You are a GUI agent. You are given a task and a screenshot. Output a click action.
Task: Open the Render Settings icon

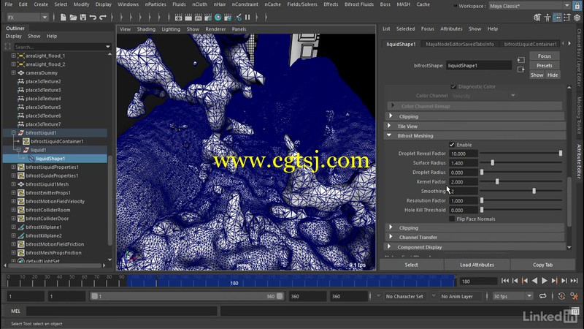208,18
